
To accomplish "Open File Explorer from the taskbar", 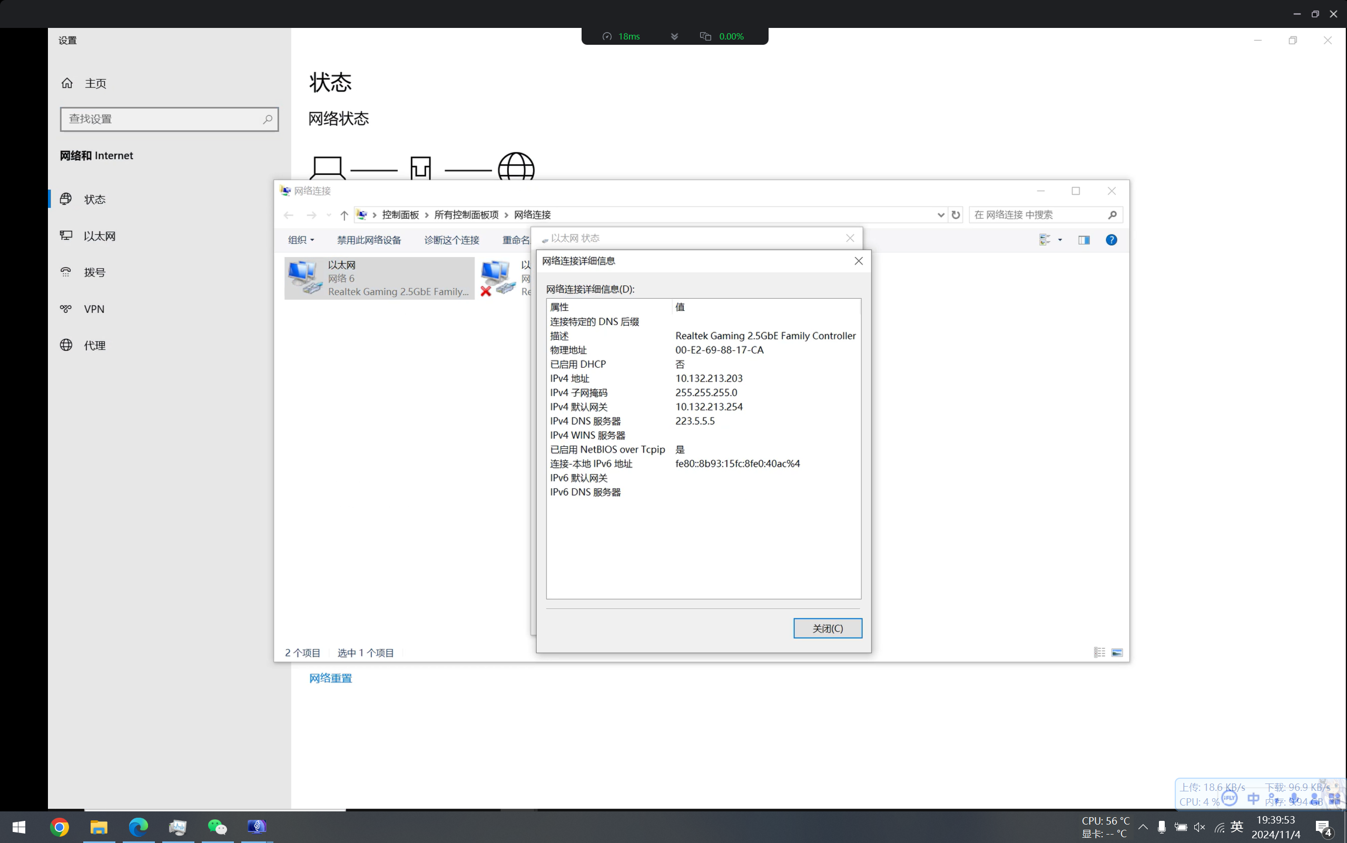I will (99, 827).
